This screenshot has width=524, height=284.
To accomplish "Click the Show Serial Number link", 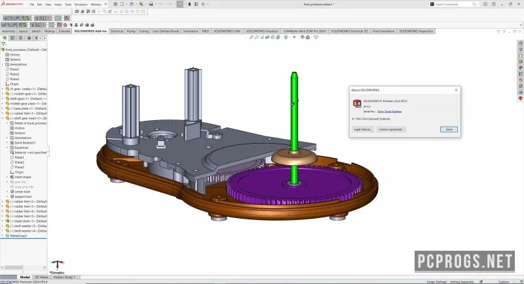I will click(389, 112).
